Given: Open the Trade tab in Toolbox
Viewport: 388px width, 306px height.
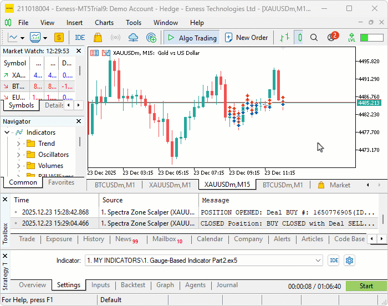Looking at the screenshot, I should pyautogui.click(x=27, y=239).
